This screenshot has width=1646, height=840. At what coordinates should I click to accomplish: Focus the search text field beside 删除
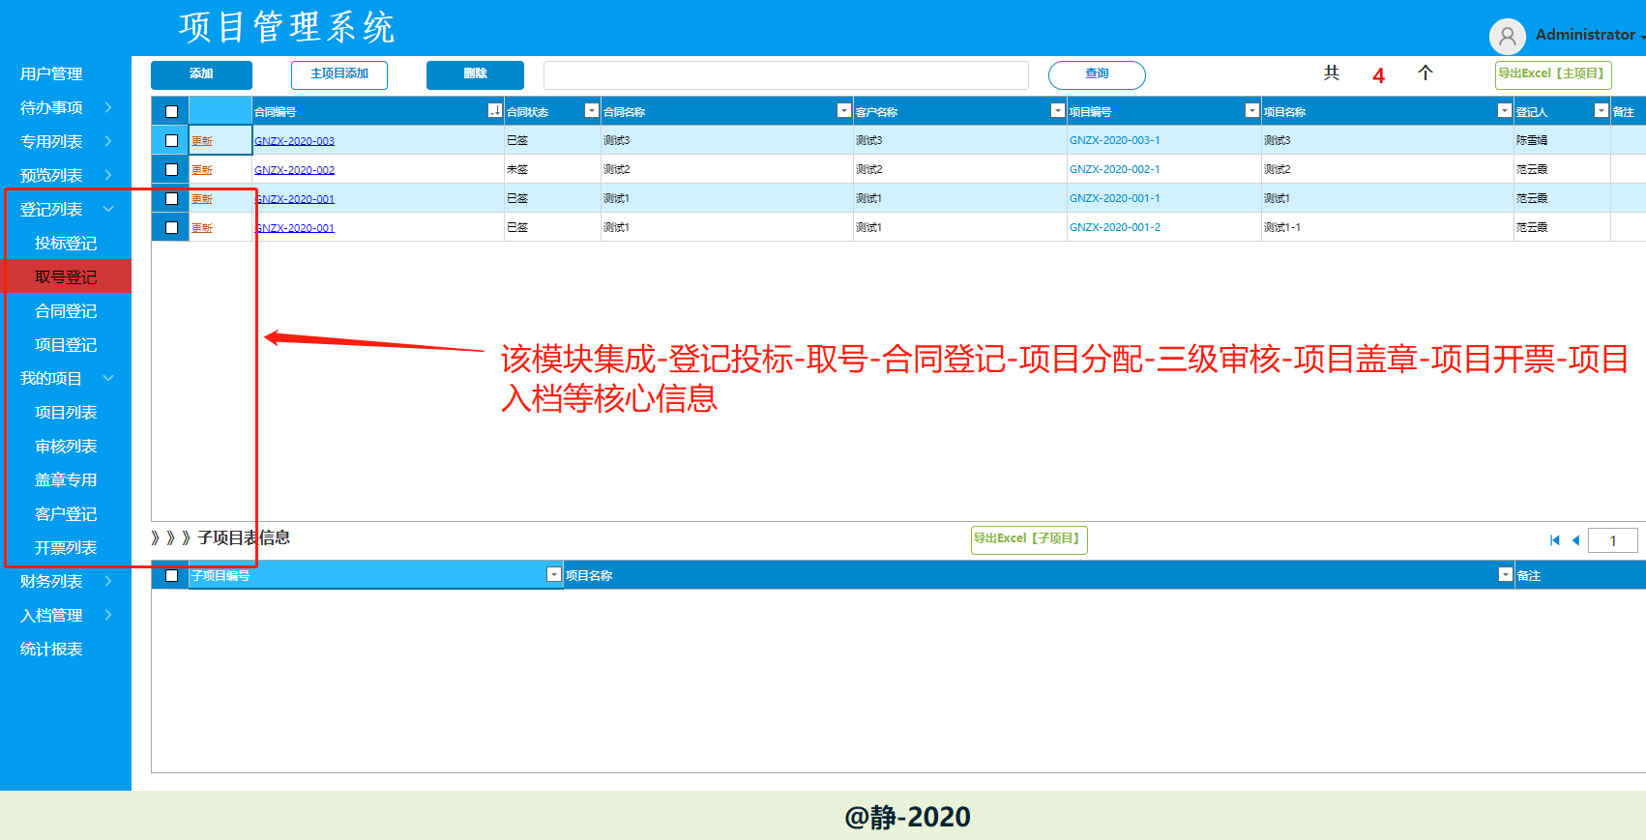(x=786, y=74)
